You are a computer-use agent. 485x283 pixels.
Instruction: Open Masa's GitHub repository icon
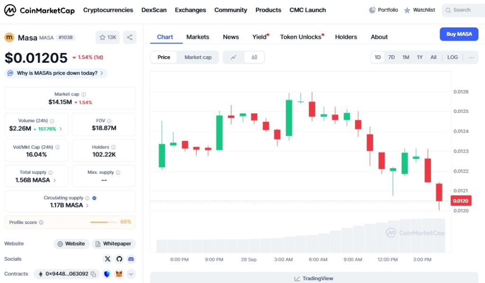pos(119,259)
